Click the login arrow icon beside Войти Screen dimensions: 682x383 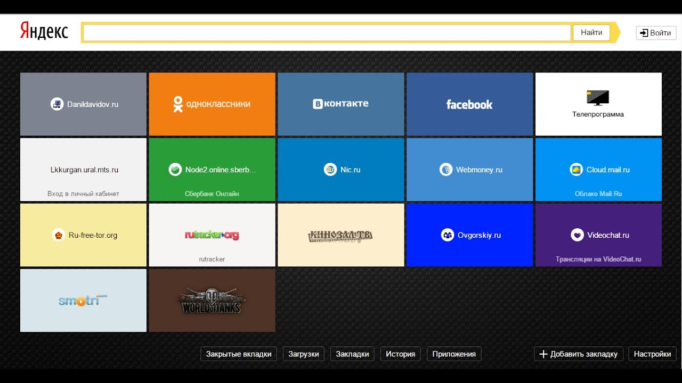(x=644, y=33)
